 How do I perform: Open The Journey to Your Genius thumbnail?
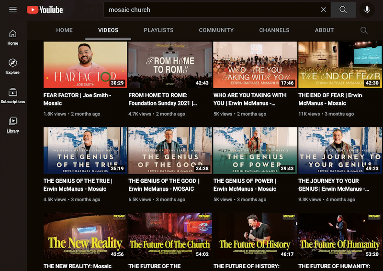[x=340, y=150]
